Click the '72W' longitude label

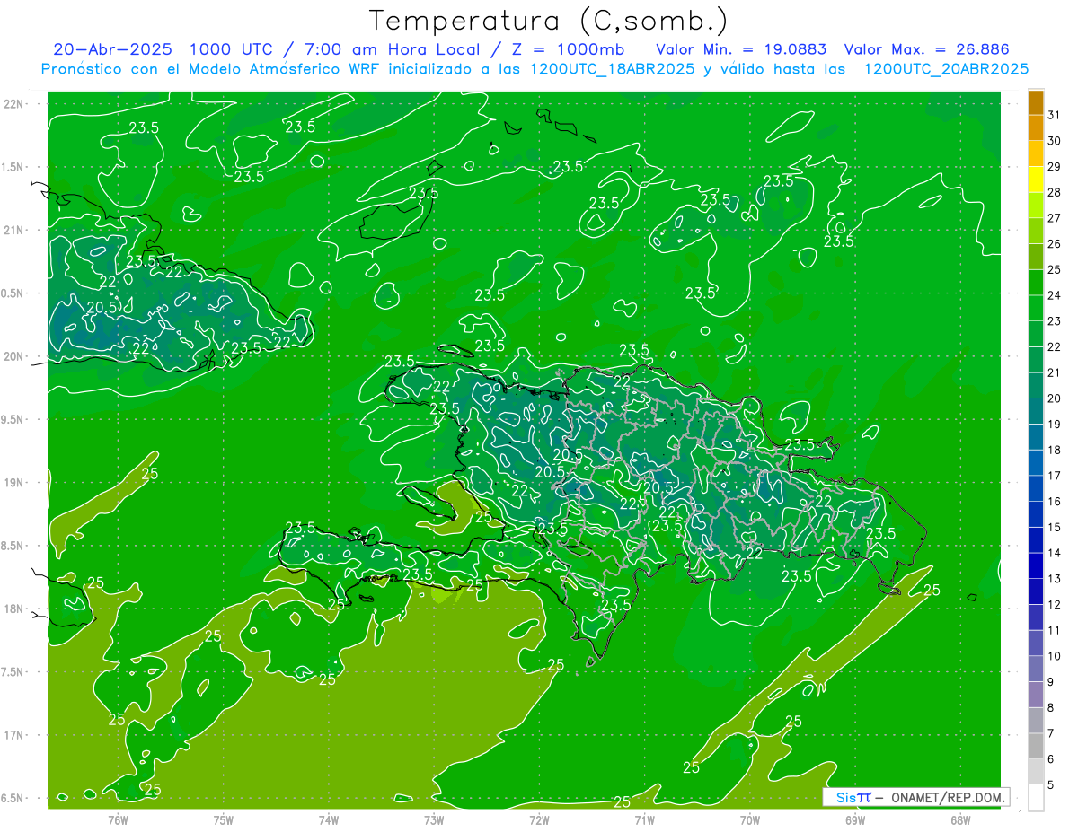click(x=540, y=819)
